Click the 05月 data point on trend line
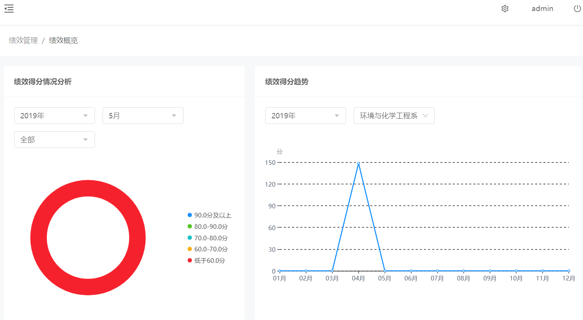 (385, 271)
